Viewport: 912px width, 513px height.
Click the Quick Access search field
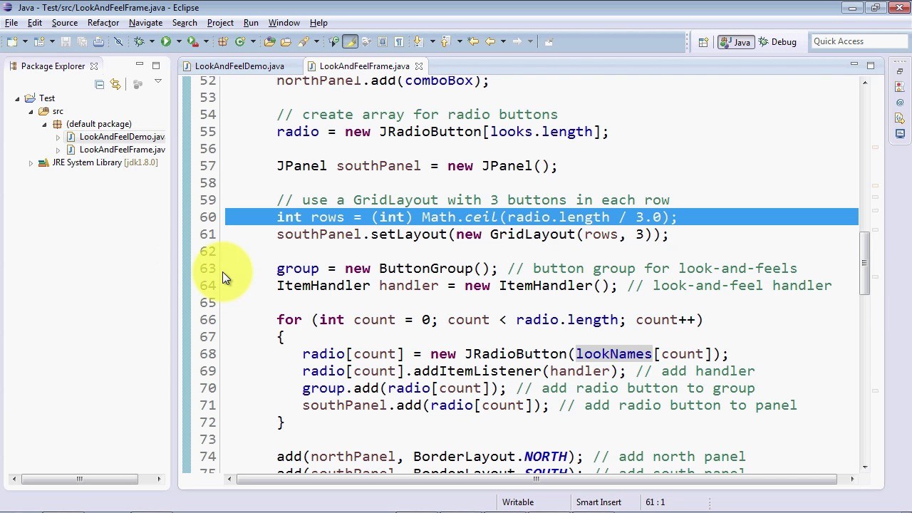click(859, 41)
